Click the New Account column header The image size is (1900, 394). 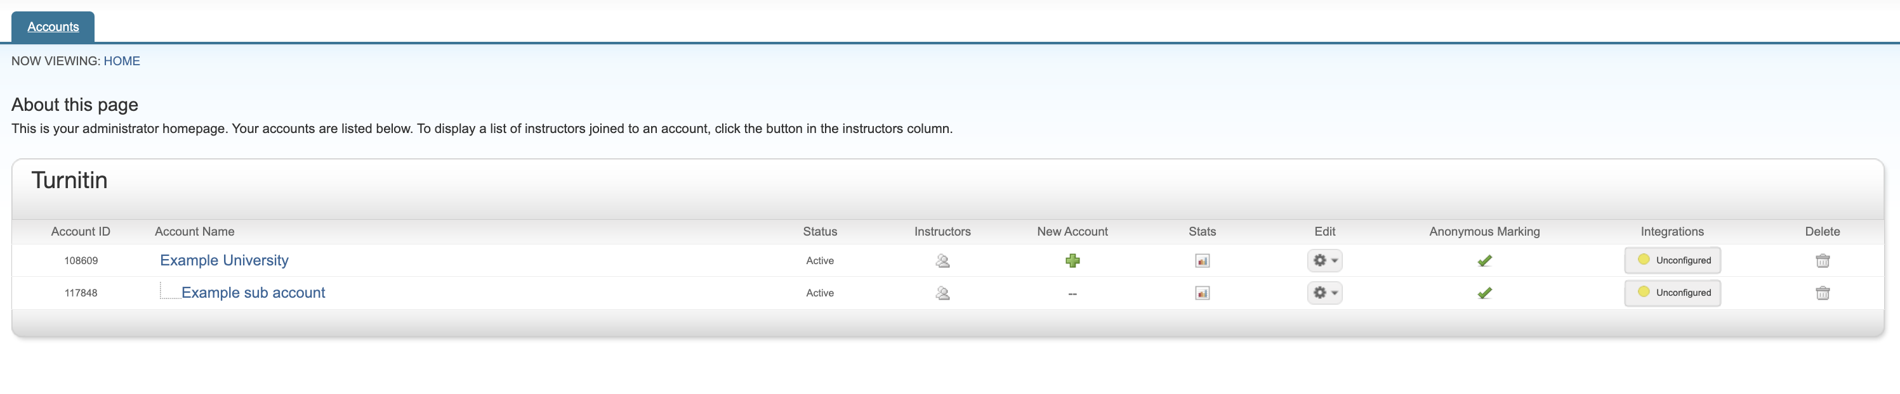1072,232
